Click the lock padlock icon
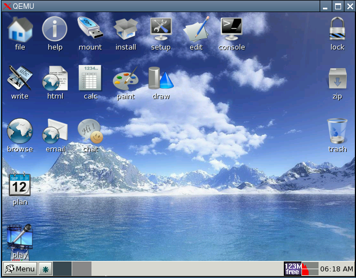This screenshot has height=278, width=356. pos(337,29)
